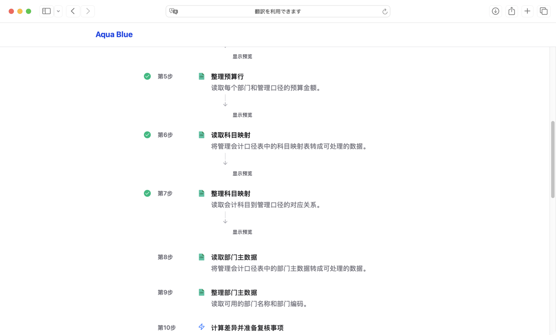Click the CSV file icon beside 整理预算行
This screenshot has width=556, height=335.
(x=202, y=76)
